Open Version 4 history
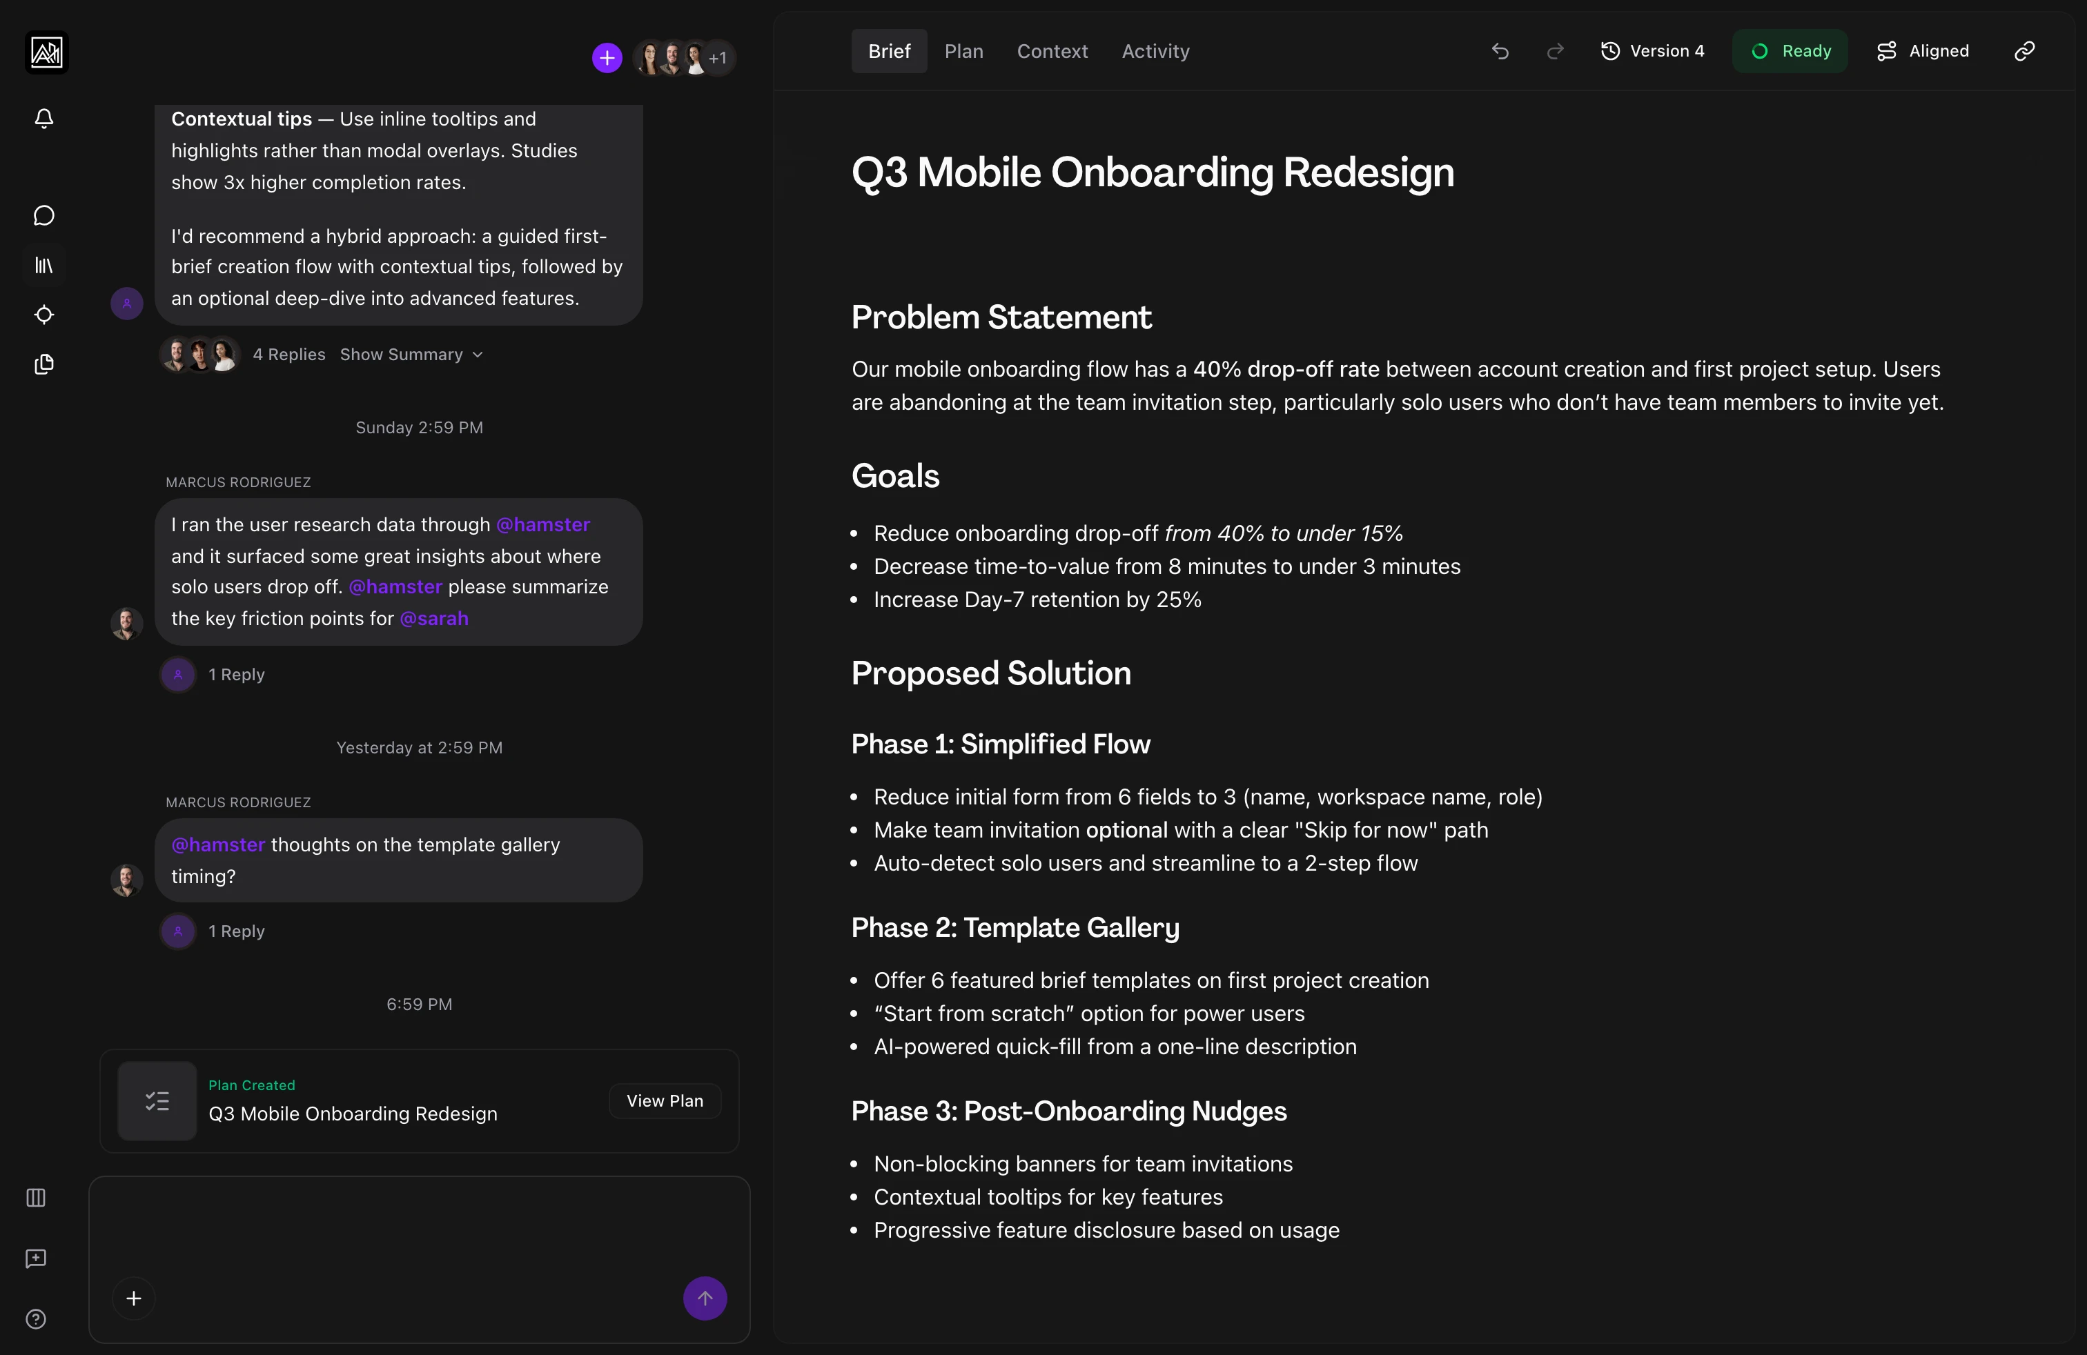Viewport: 2087px width, 1355px height. (x=1652, y=51)
